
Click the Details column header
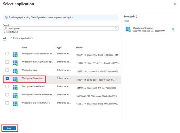(79, 48)
